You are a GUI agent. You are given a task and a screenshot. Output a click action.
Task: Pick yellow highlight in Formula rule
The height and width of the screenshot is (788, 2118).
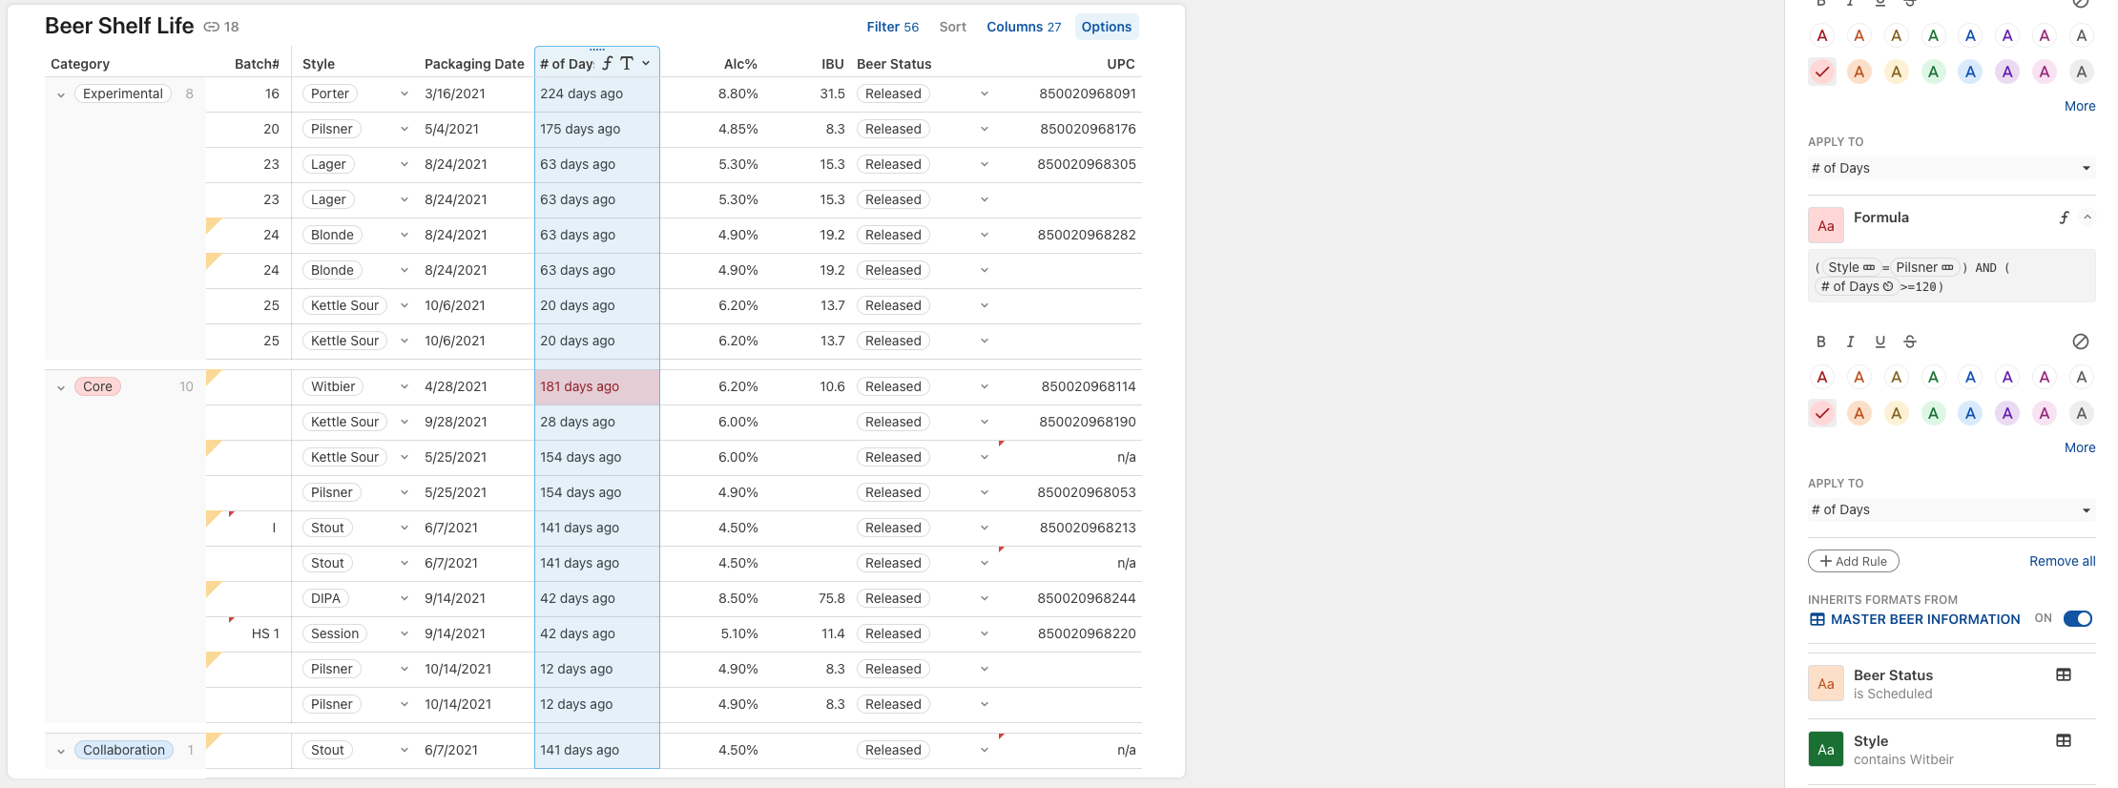pyautogui.click(x=1897, y=413)
